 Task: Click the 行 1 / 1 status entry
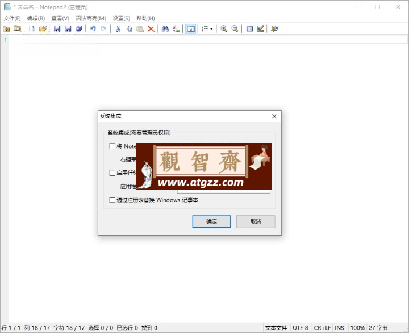[11, 328]
